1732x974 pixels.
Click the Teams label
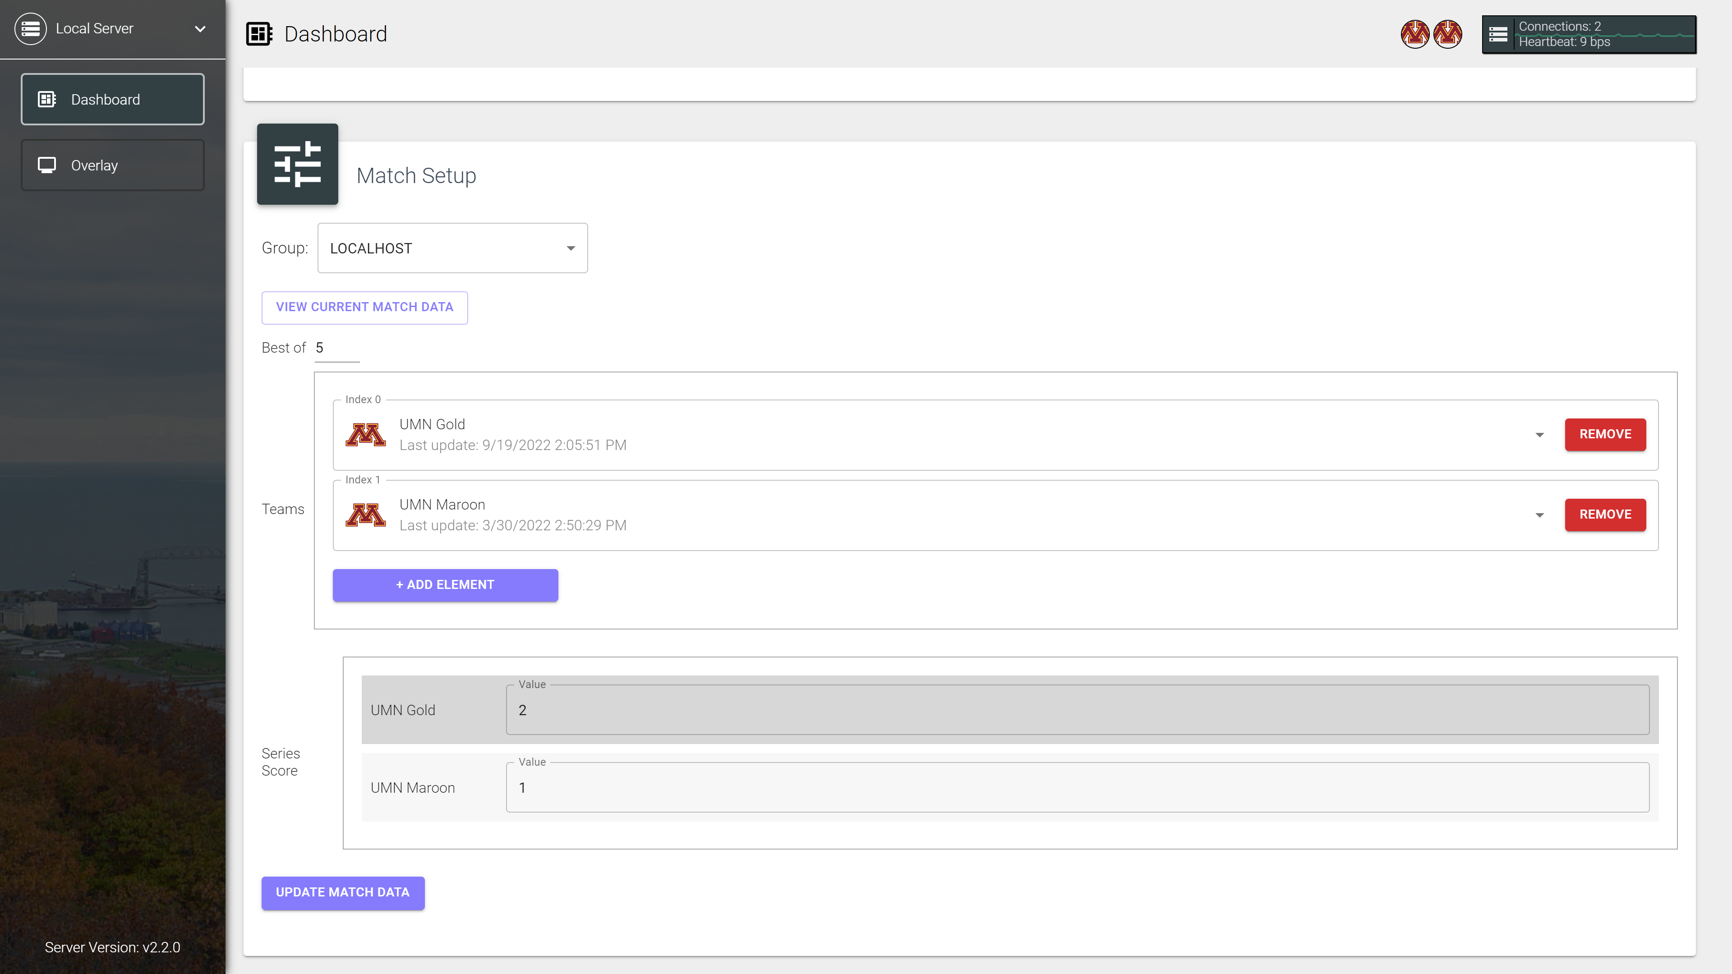pos(283,509)
